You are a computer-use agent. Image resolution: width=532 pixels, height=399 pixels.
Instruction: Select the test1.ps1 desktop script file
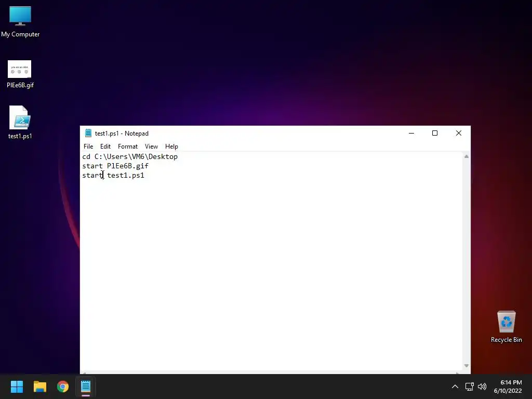pyautogui.click(x=20, y=123)
